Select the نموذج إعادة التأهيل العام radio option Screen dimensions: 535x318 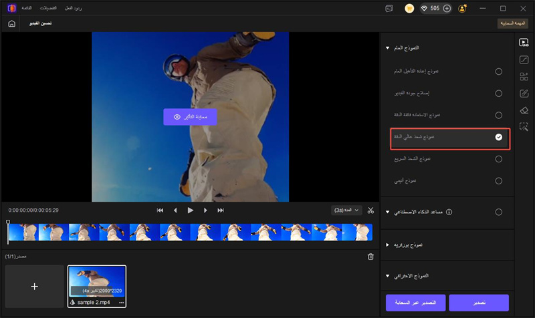(x=498, y=71)
